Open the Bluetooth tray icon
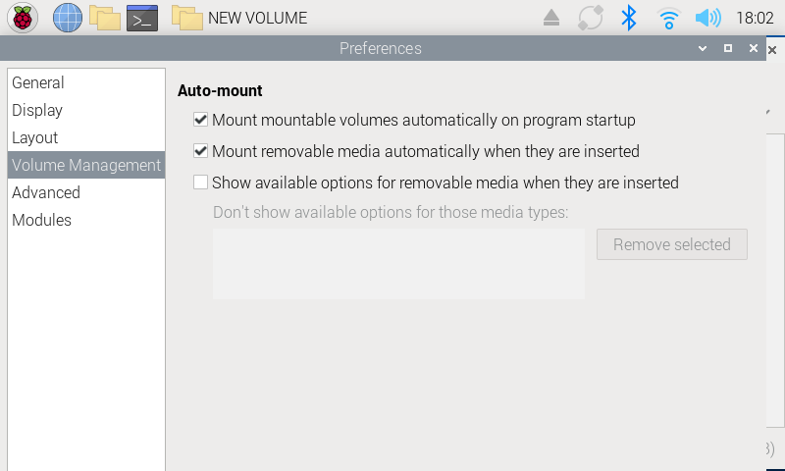The image size is (785, 471). pos(629,17)
